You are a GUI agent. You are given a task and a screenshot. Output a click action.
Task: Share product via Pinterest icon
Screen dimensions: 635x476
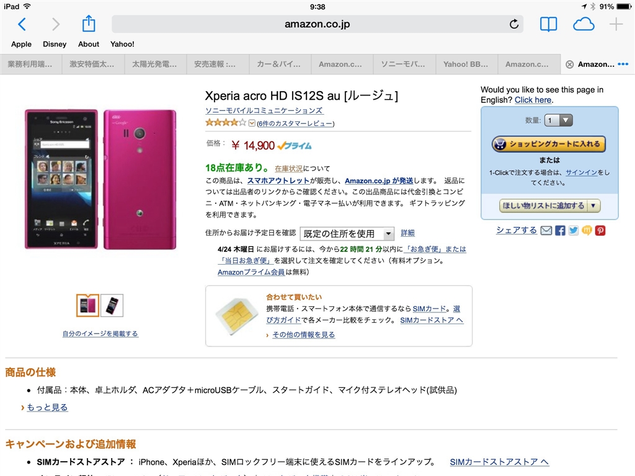(600, 231)
